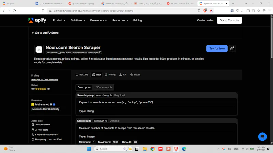Open Leo AI sparkle icon
Image resolution: width=273 pixels, height=153 pixels.
[x=259, y=11]
